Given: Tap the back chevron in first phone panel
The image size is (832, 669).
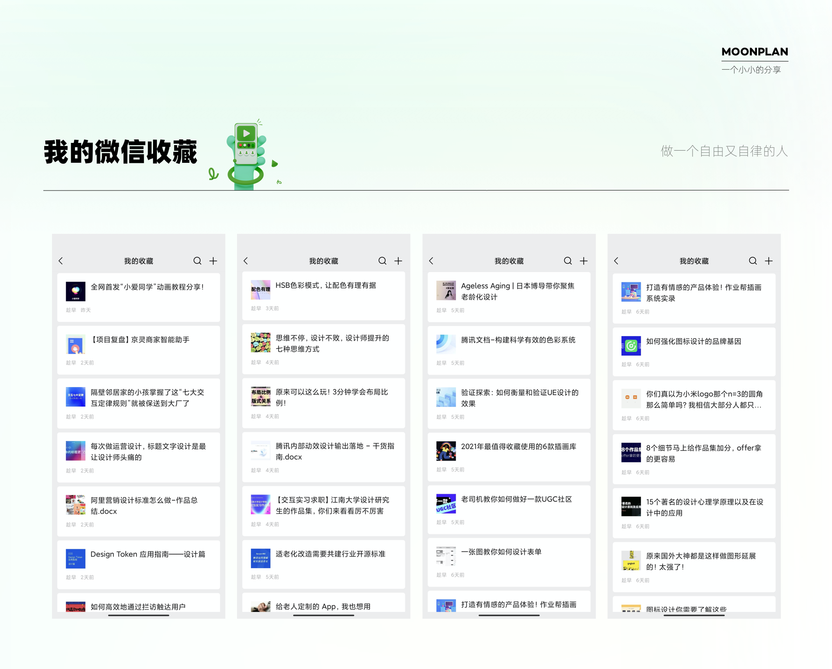Looking at the screenshot, I should pyautogui.click(x=61, y=261).
